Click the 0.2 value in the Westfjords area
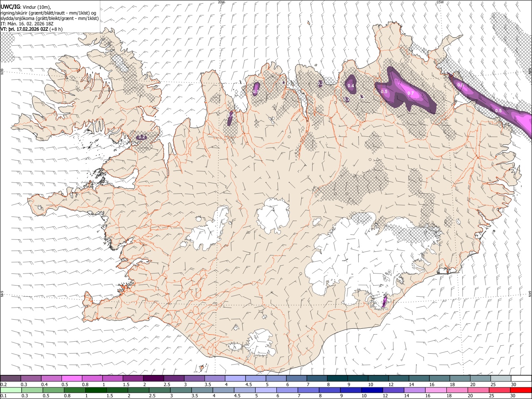Image resolution: width=532 pixels, height=399 pixels. (x=142, y=137)
